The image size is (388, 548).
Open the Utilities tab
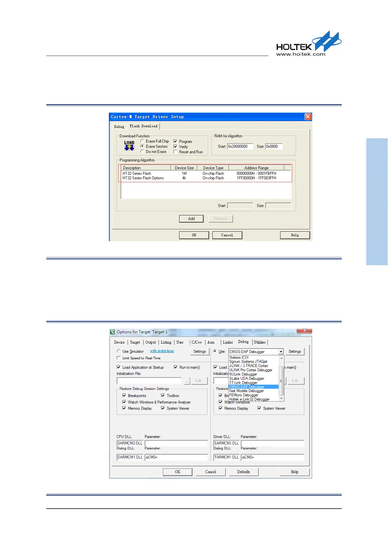pos(260,342)
